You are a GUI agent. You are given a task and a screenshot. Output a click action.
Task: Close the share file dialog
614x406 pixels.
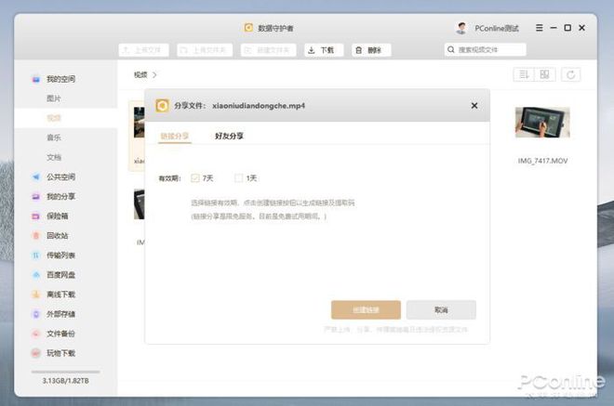(474, 106)
